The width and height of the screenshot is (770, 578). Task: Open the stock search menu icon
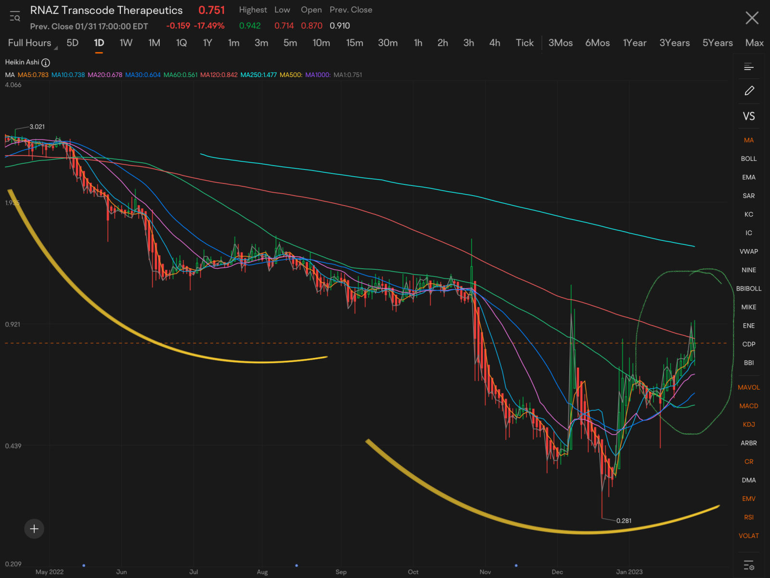[15, 17]
